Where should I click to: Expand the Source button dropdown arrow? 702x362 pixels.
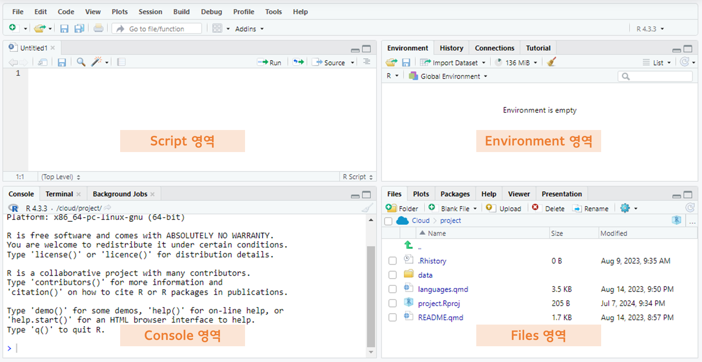(x=353, y=63)
